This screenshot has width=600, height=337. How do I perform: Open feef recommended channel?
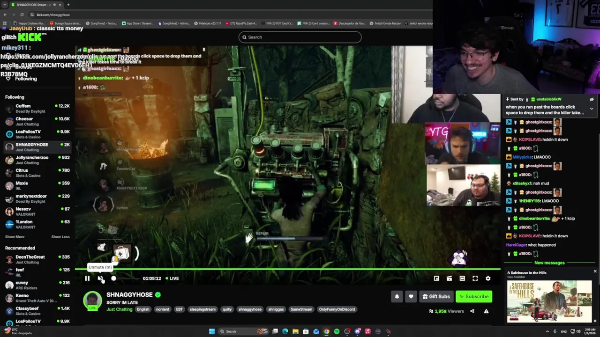click(x=37, y=272)
